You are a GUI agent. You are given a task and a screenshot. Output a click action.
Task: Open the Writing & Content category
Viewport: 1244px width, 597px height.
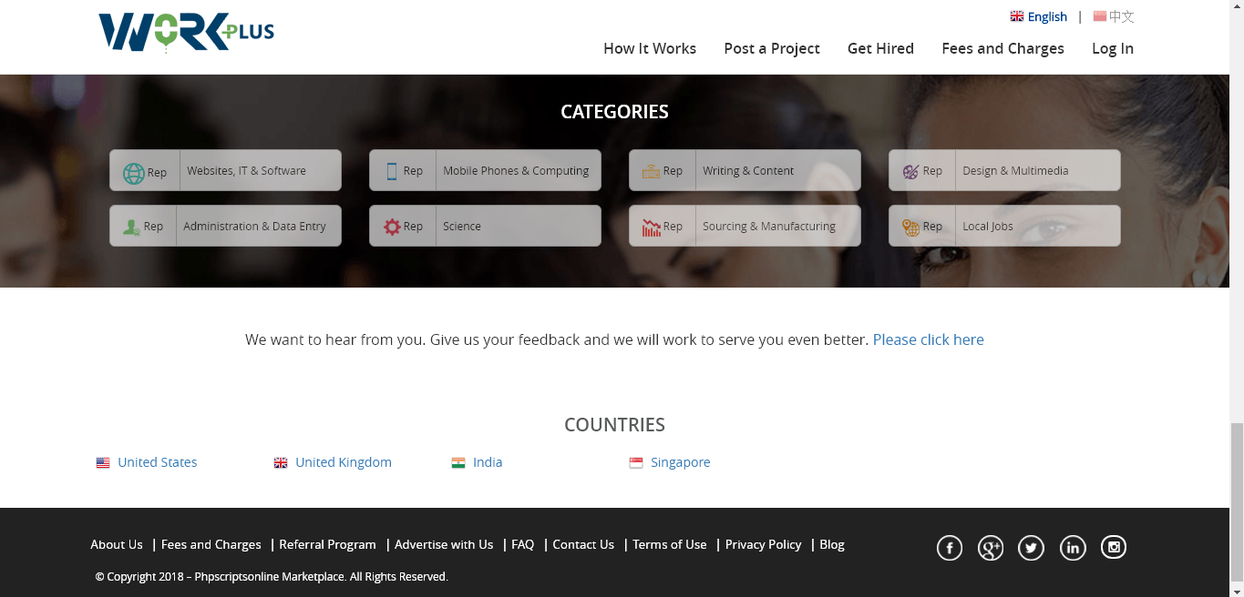coord(745,170)
